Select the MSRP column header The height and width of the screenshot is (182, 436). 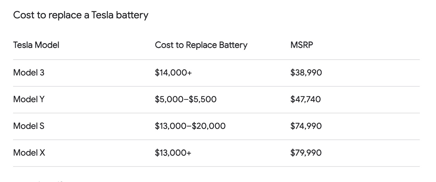coord(301,45)
